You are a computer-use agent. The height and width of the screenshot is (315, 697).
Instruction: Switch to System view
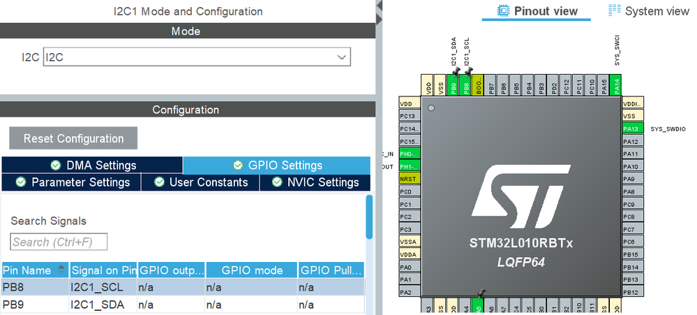(649, 11)
